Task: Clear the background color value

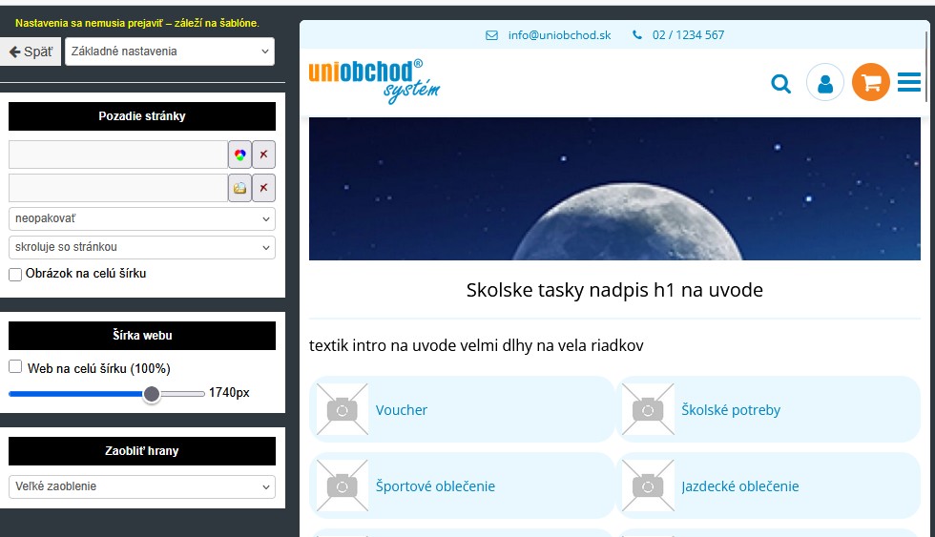Action: [x=263, y=155]
